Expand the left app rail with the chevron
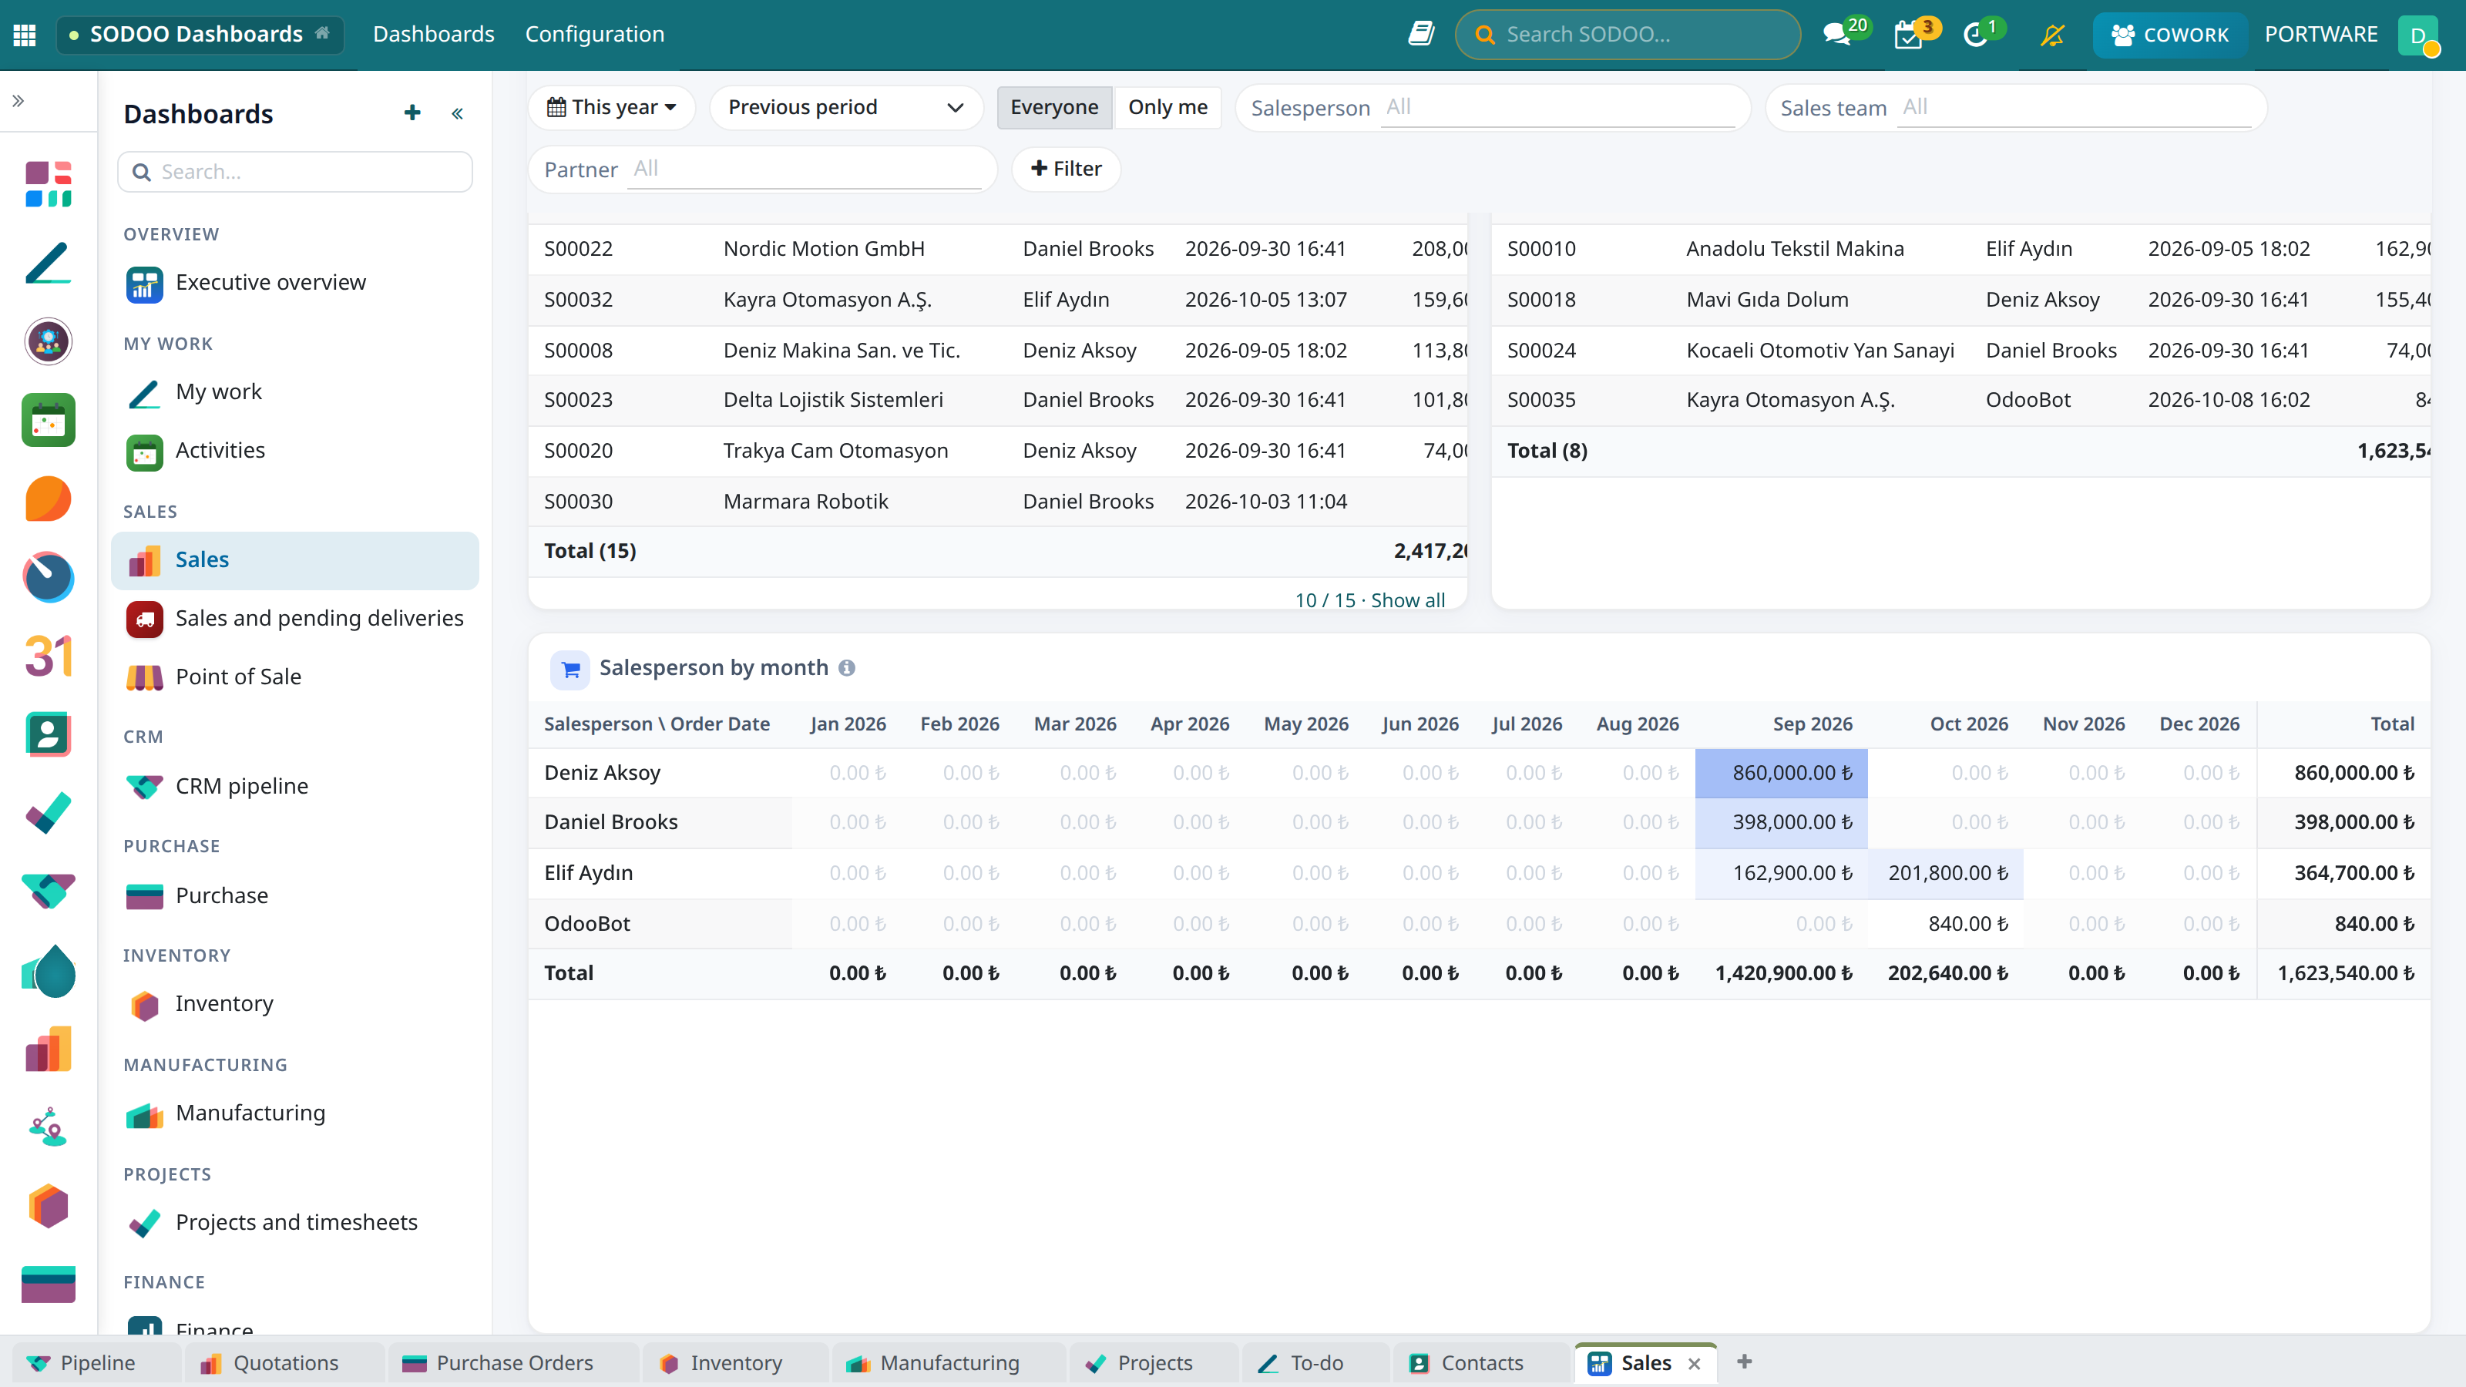 pos(18,100)
